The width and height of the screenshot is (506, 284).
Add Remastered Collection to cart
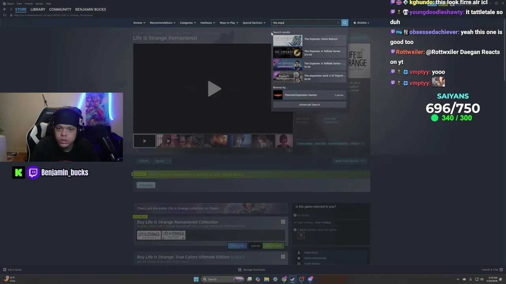tap(274, 246)
